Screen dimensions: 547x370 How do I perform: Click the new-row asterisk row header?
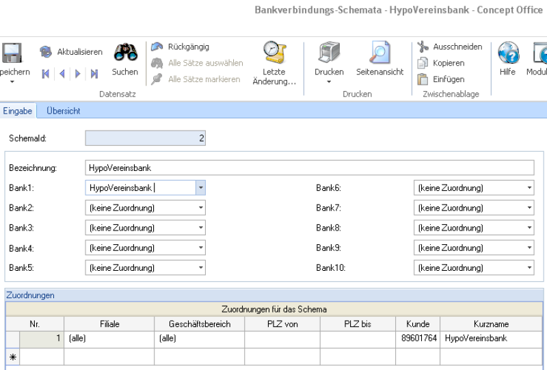point(13,357)
